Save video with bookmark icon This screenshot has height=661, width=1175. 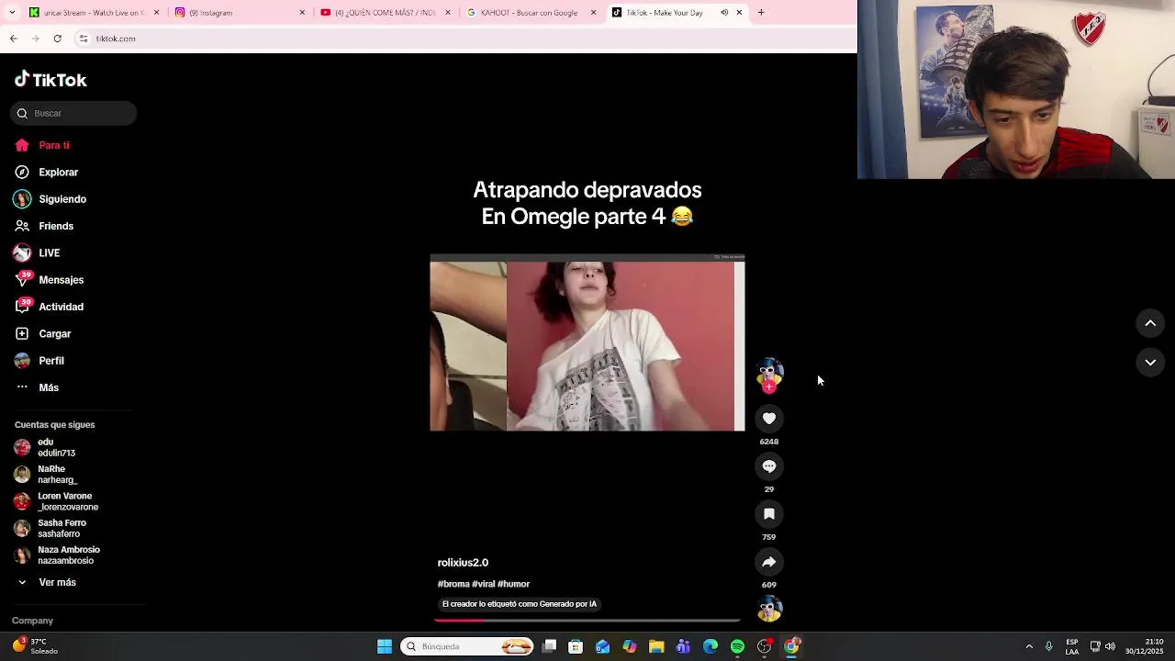point(769,514)
